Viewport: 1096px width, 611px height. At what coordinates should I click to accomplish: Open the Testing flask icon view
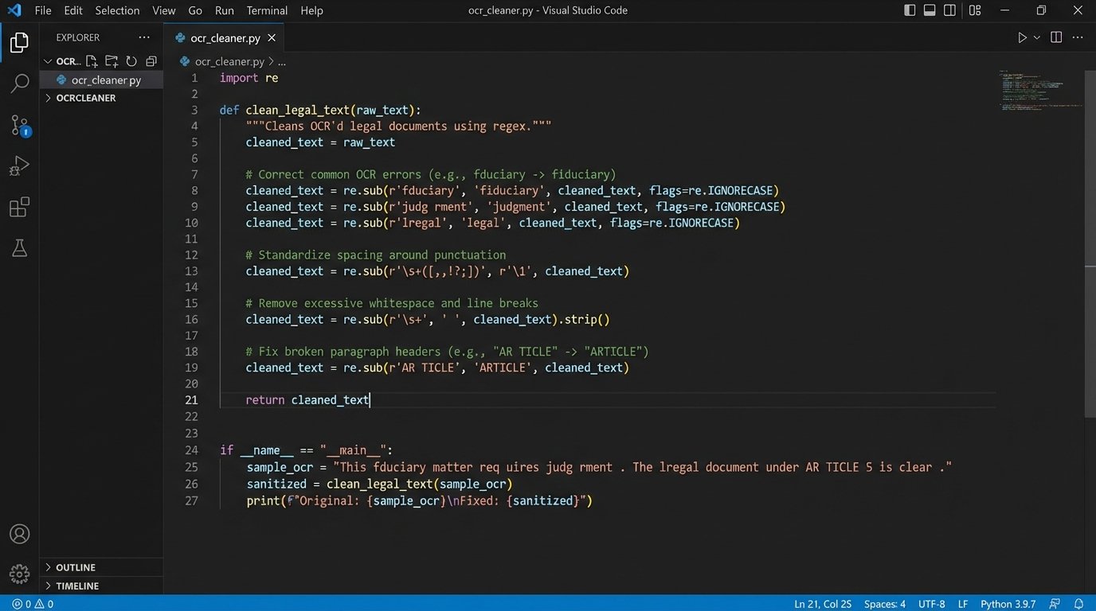pos(19,248)
